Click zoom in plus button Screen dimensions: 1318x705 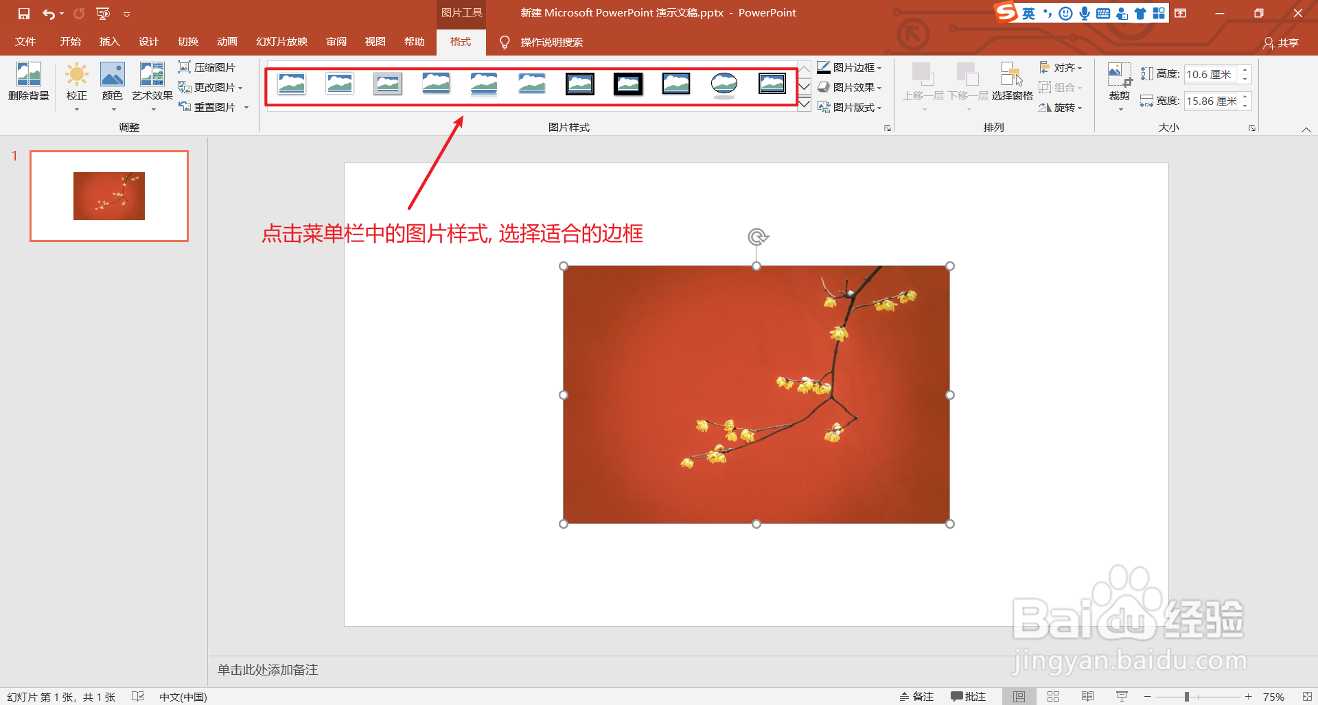1249,697
